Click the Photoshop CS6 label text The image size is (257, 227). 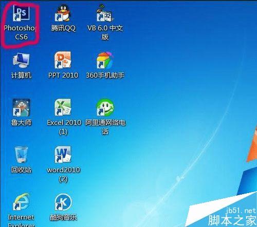(x=21, y=32)
